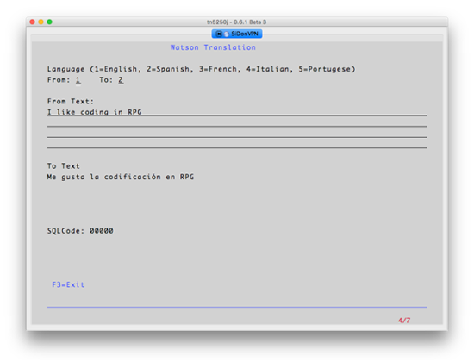This screenshot has height=362, width=474.
Task: Click the session status icon on SiDonVPN tab
Action: point(227,34)
